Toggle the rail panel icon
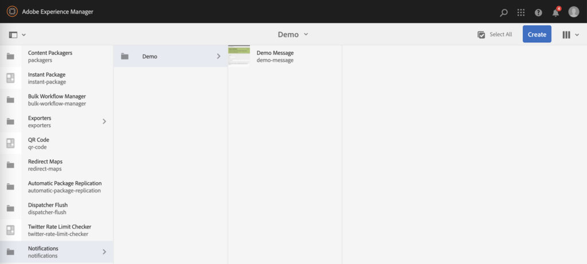This screenshot has height=264, width=587. tap(13, 35)
